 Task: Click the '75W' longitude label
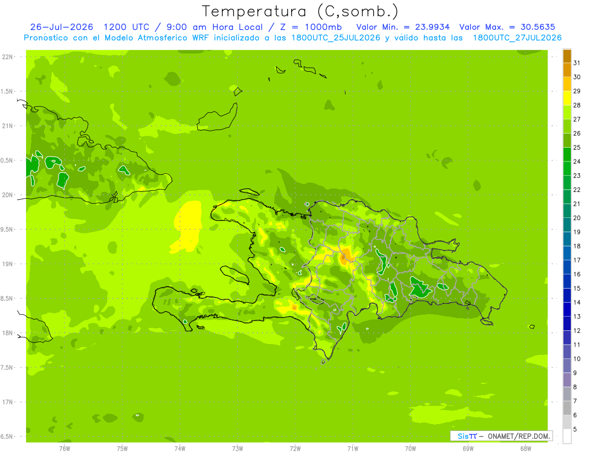pyautogui.click(x=122, y=448)
